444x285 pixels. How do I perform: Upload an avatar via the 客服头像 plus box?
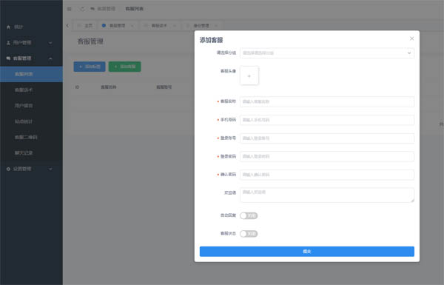249,76
